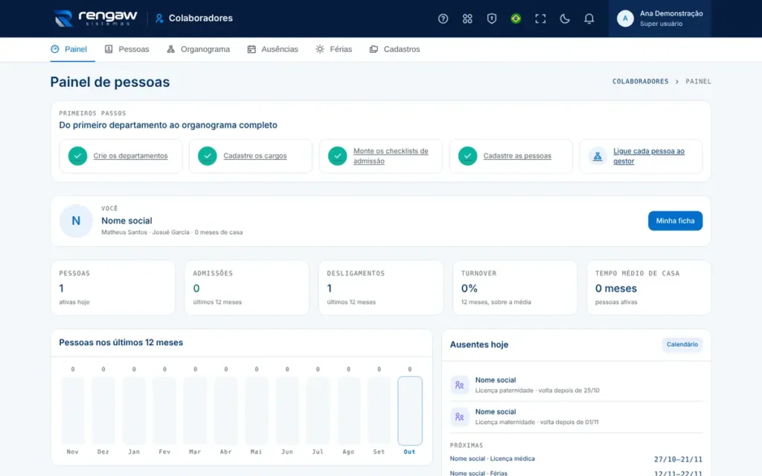Click the user avatar with letter A
This screenshot has width=762, height=476.
point(625,19)
